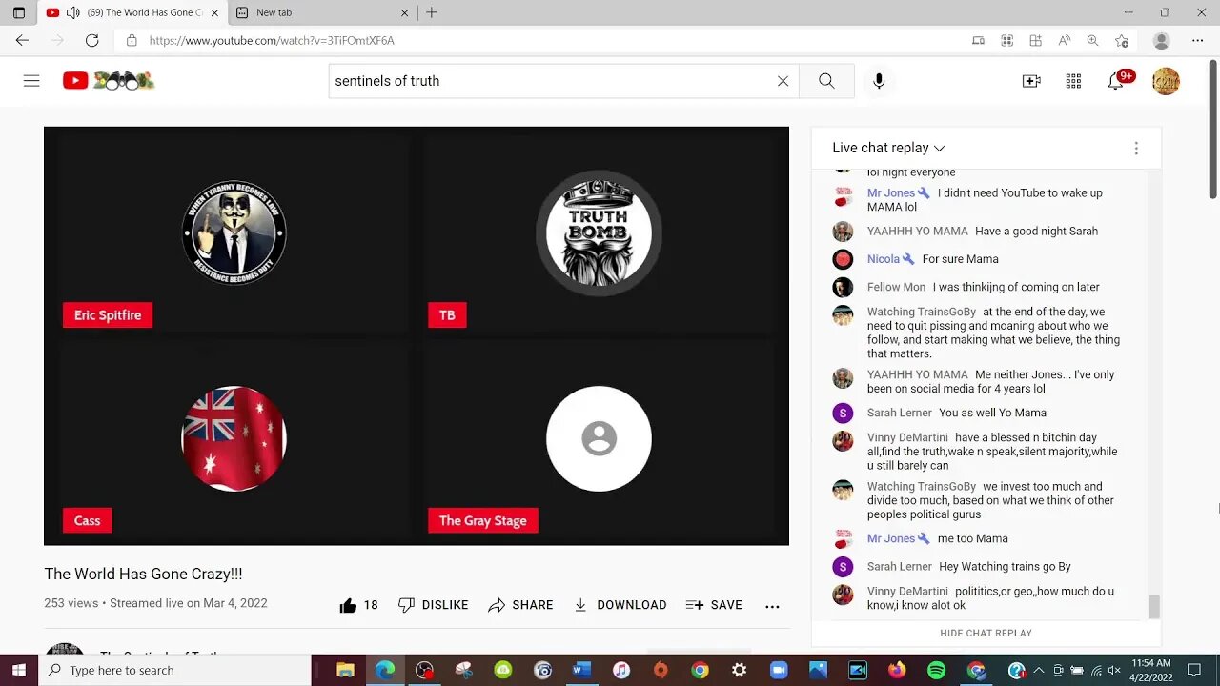
Task: Show hidden system tray icons chevron
Action: coord(1039,670)
